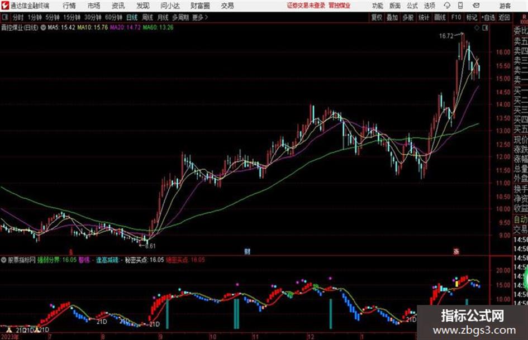Open the 公式 menu
The height and width of the screenshot is (340, 528).
tap(412, 6)
